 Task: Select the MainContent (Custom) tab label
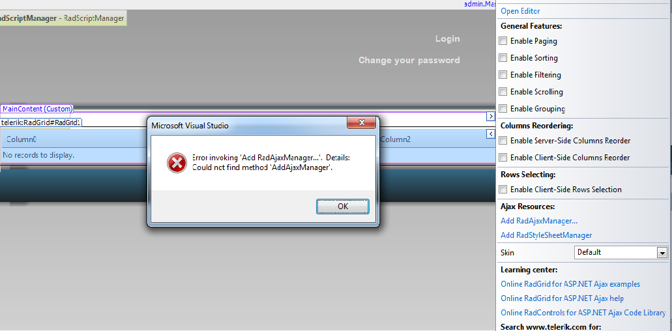(x=37, y=109)
